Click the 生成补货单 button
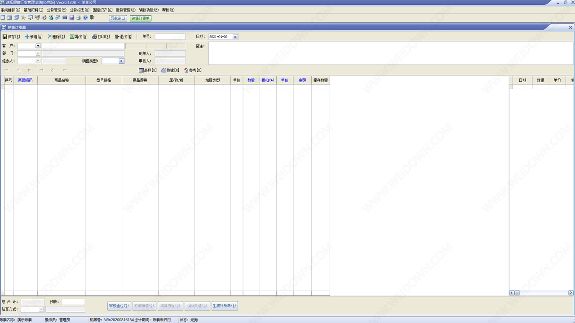 (225, 306)
